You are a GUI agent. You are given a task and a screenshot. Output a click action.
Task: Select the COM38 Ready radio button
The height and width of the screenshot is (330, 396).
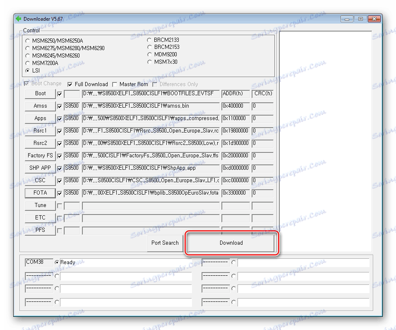[x=57, y=262]
